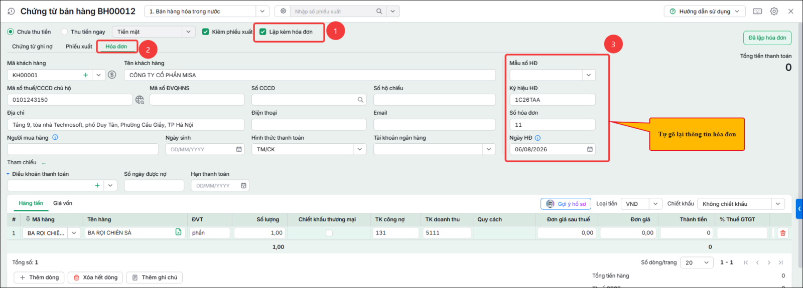Click Tên khách hàng input field

(310, 75)
